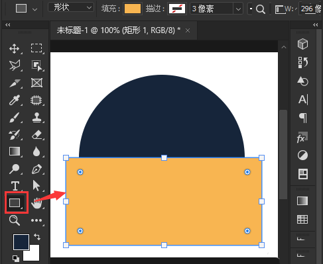Select the Brush tool
Image resolution: width=323 pixels, height=264 pixels.
click(15, 117)
